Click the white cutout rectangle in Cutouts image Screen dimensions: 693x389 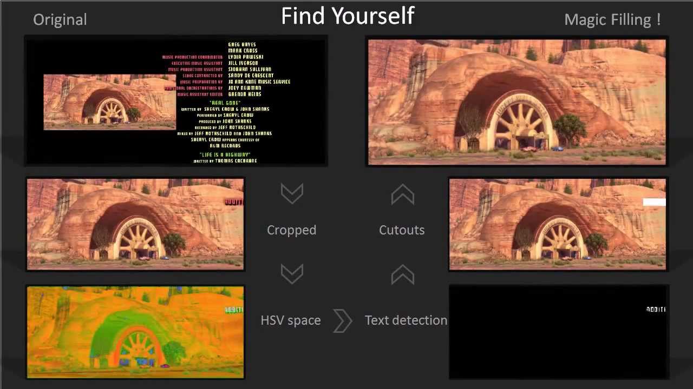click(x=654, y=202)
